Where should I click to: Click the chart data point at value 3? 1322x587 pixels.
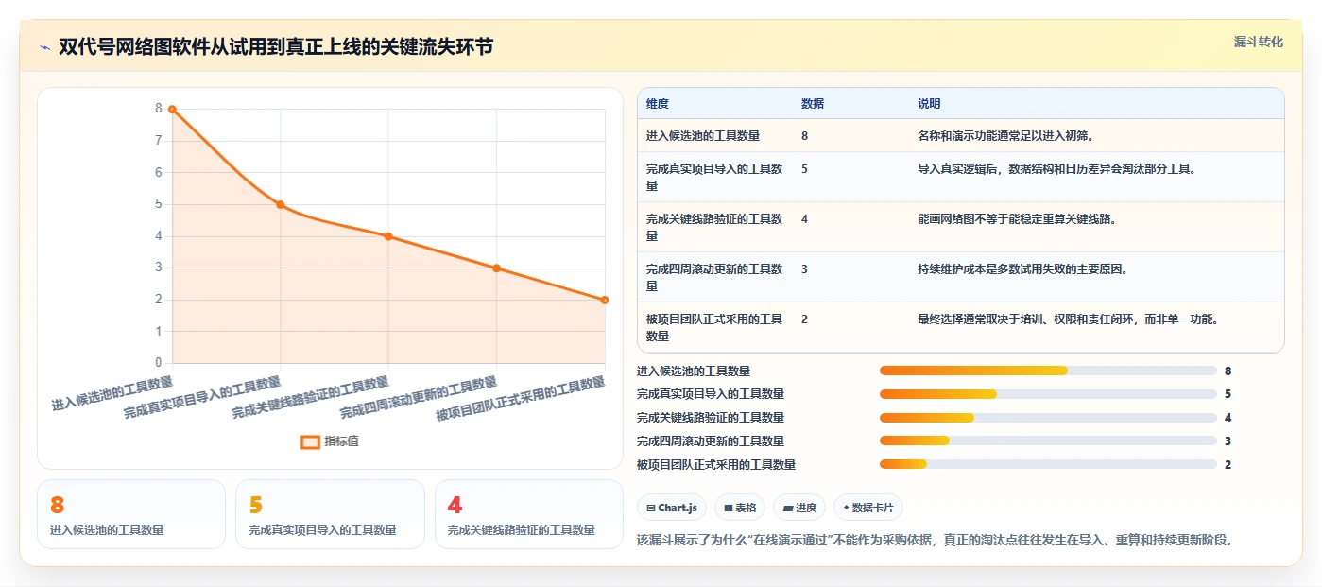(x=496, y=268)
